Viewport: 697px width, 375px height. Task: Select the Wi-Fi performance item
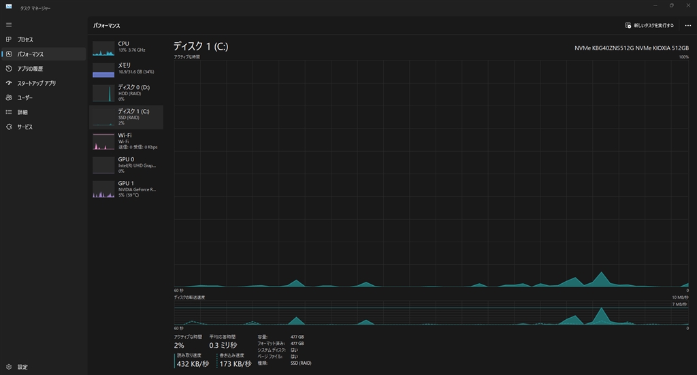click(x=126, y=141)
